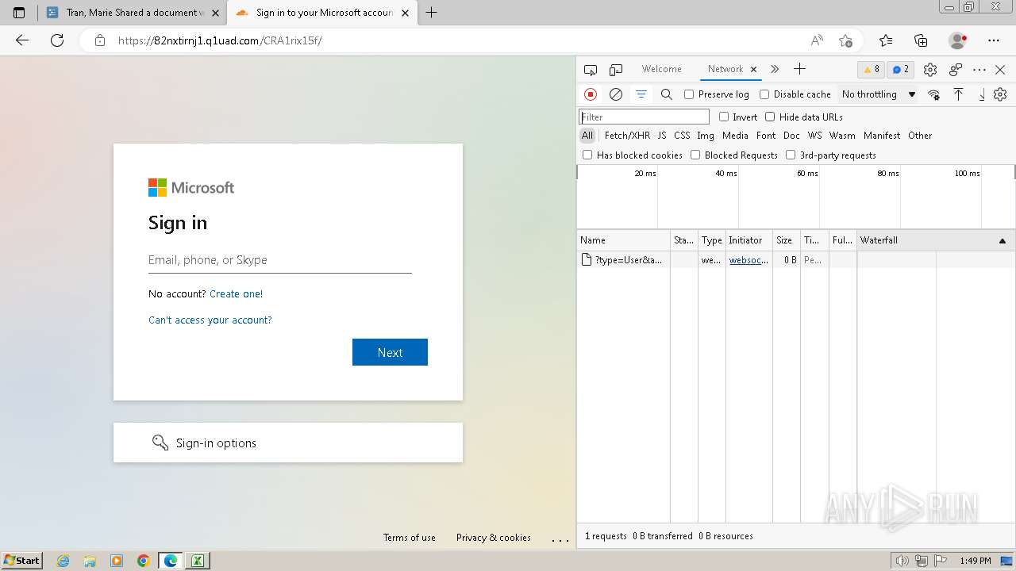Focus the Email, phone, or Skype field

[x=280, y=260]
